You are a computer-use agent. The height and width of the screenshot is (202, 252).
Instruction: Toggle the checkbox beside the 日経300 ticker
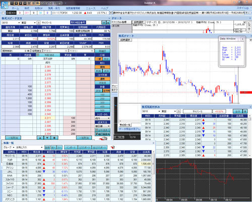[3, 13]
